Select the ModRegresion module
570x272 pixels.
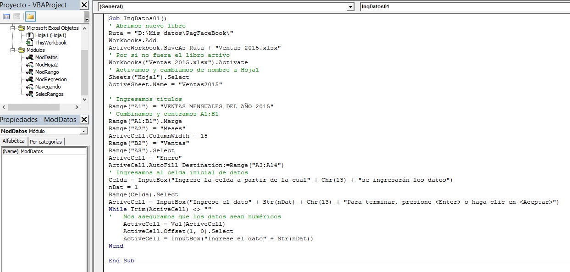coord(50,79)
